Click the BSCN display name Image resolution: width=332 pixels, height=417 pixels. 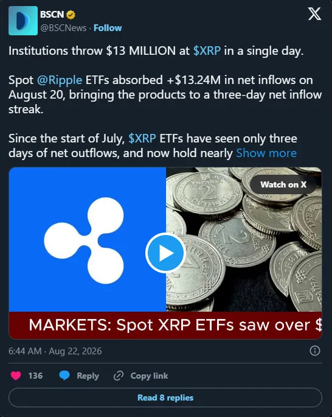(52, 15)
